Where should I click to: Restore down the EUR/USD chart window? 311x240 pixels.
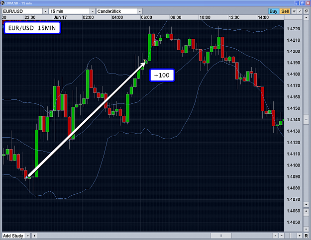pos(302,3)
